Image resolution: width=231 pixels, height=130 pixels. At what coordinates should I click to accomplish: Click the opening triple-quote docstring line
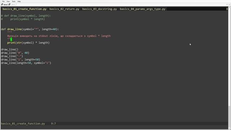point(10,32)
